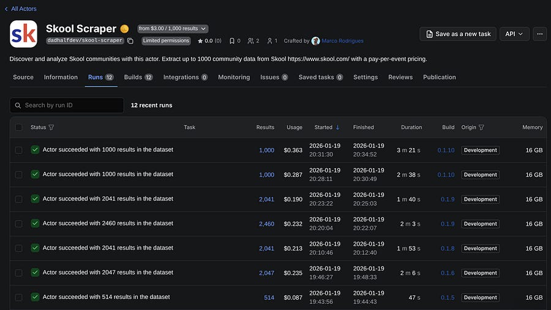Select checkbox for the 514 results run

point(18,298)
